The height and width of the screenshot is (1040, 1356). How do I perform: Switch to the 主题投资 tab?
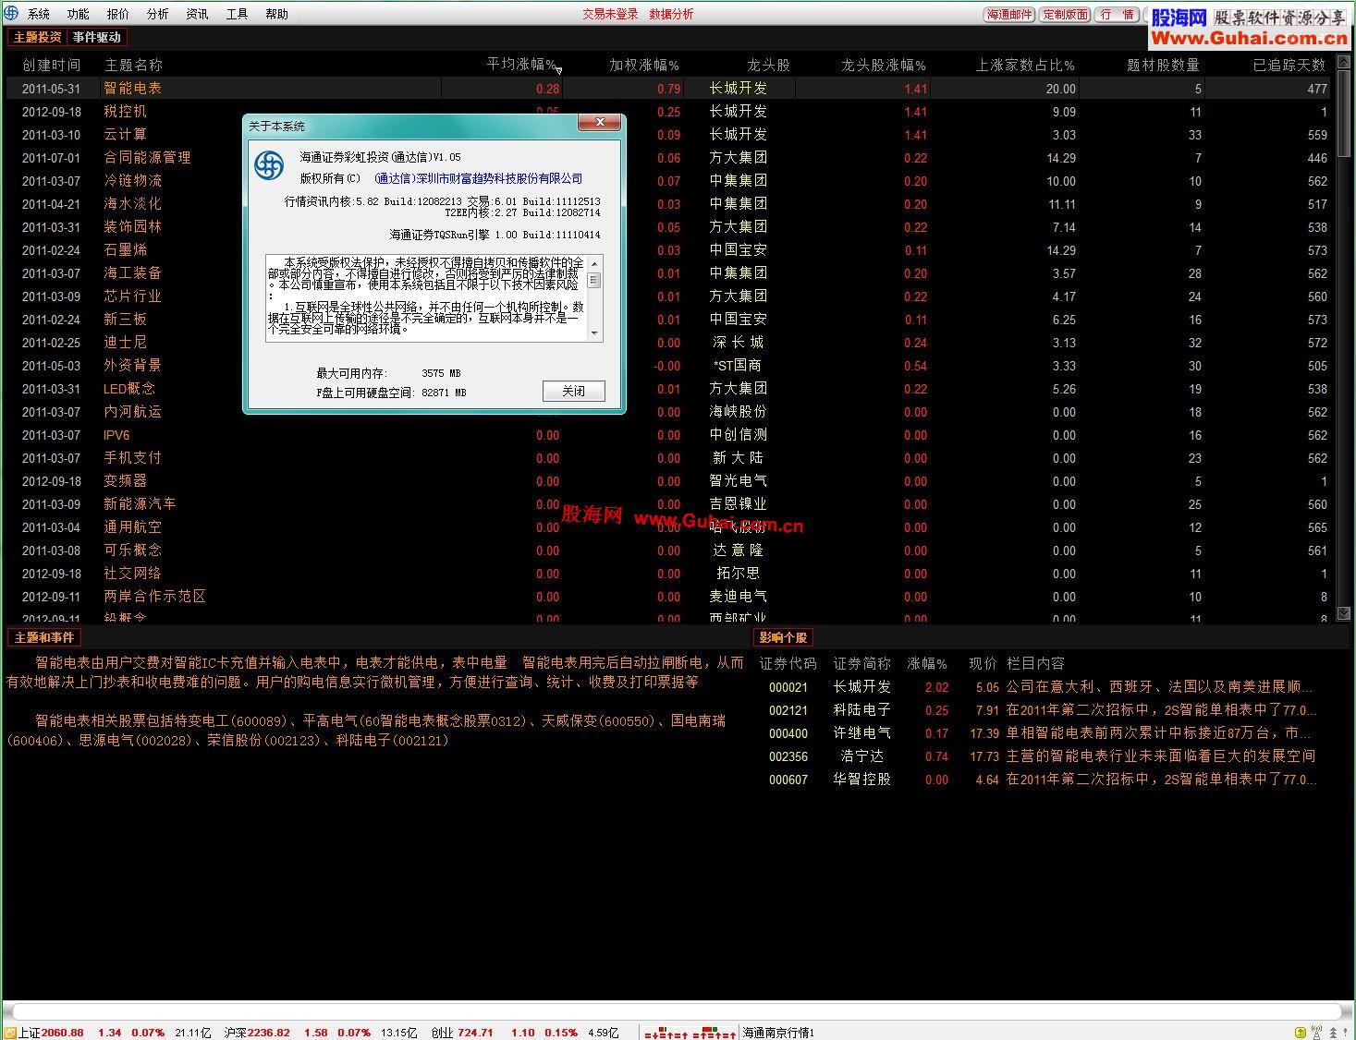coord(37,37)
